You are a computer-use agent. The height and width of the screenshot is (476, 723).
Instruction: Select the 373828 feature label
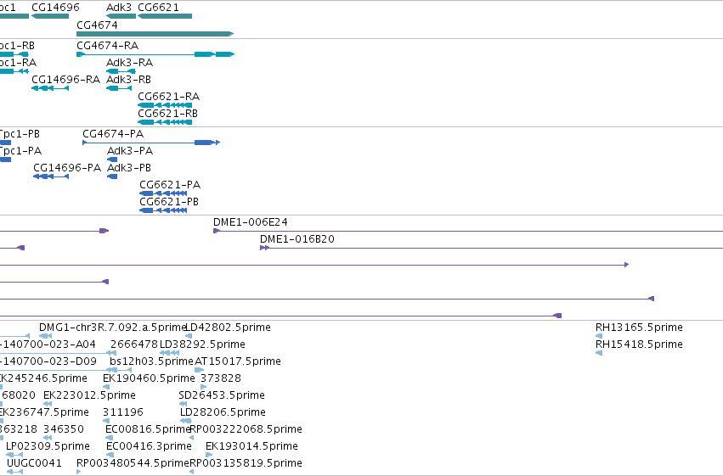(x=221, y=379)
